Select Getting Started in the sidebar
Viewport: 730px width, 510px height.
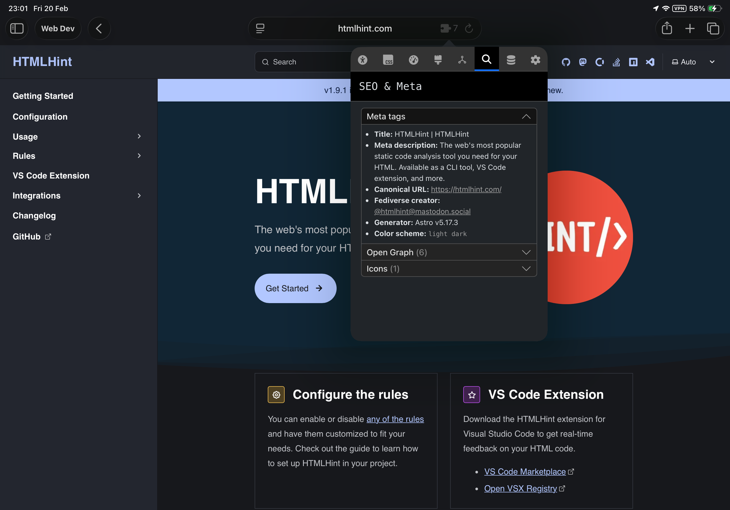coord(43,96)
